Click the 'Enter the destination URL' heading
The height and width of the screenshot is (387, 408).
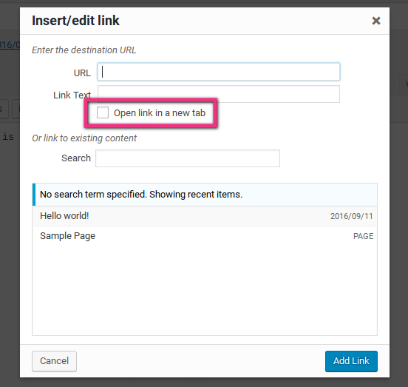point(84,50)
